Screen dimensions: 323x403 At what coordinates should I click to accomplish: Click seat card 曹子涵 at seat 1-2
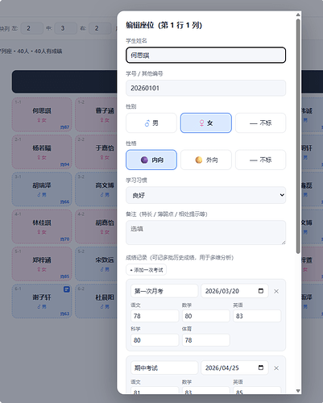pyautogui.click(x=96, y=114)
